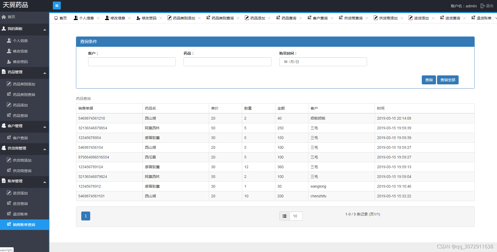
Task: Switch to the 药品添加 tab
Action: [x=255, y=18]
